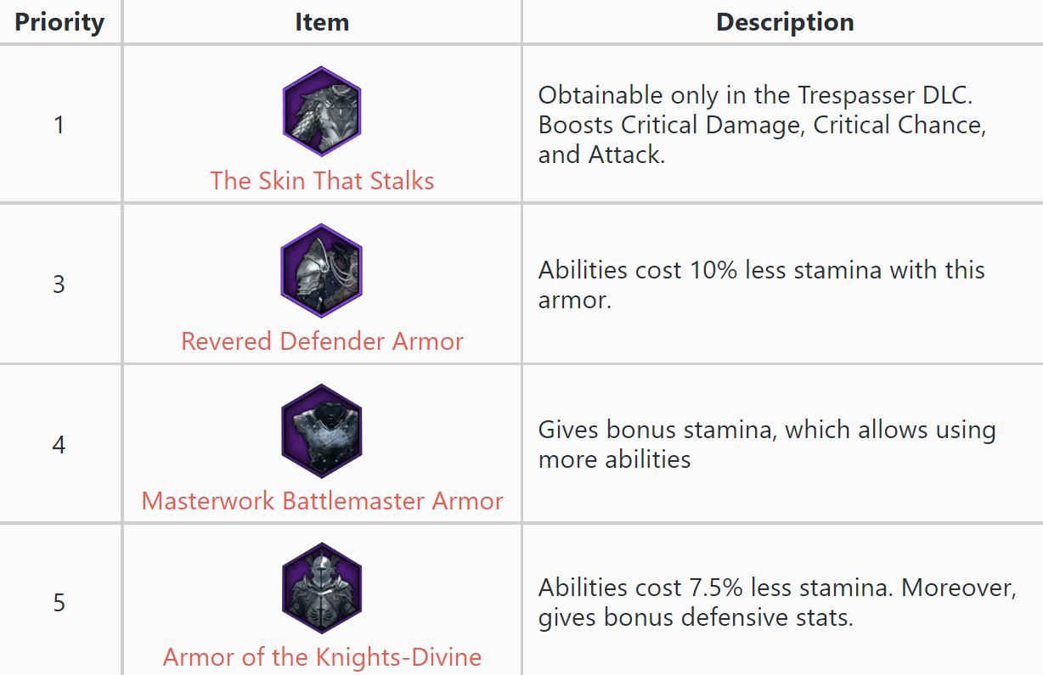Click the Armor of the Knights-Divine icon
This screenshot has height=675, width=1043.
point(322,589)
